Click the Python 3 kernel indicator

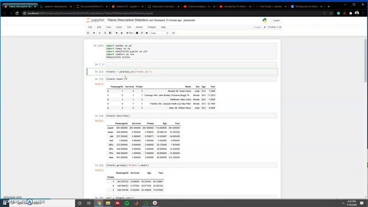coord(275,27)
